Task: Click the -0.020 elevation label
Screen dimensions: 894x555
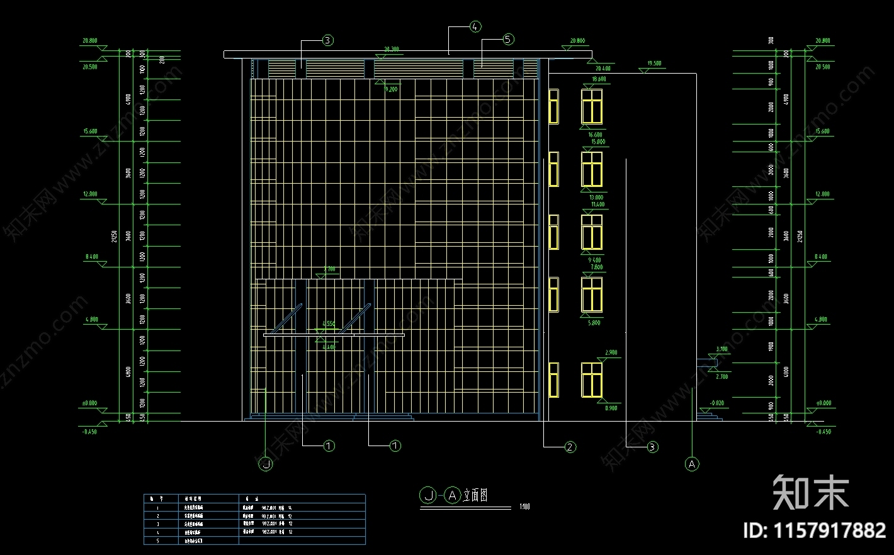Action: click(716, 403)
